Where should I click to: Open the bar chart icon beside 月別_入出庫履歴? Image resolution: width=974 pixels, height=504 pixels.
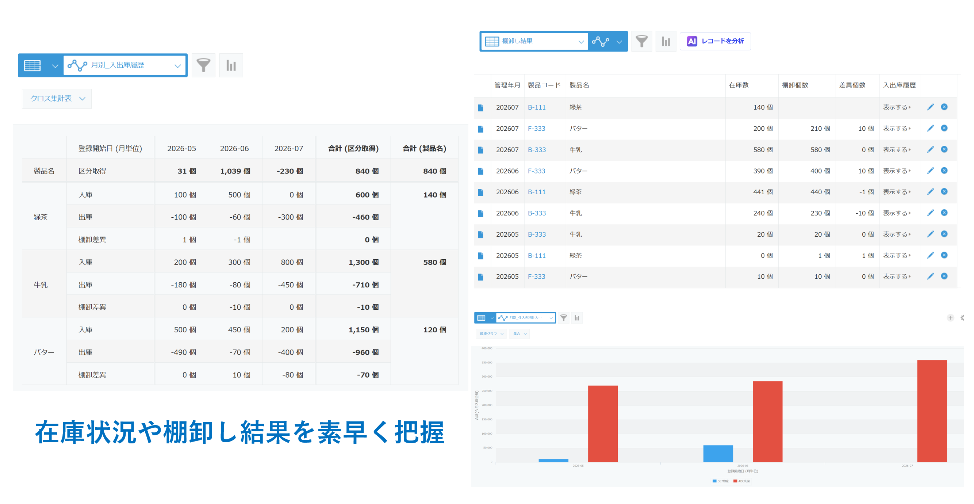pyautogui.click(x=231, y=65)
